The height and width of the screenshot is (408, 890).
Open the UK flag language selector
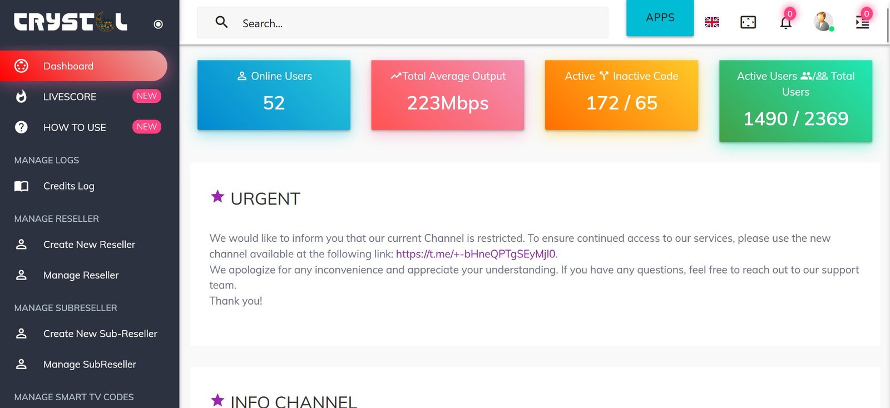712,22
